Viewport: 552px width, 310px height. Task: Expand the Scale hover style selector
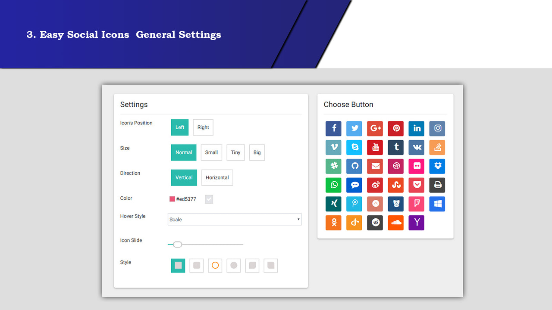point(235,219)
